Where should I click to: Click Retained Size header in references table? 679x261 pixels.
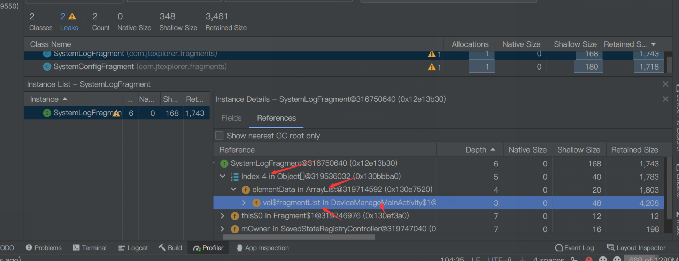click(634, 150)
